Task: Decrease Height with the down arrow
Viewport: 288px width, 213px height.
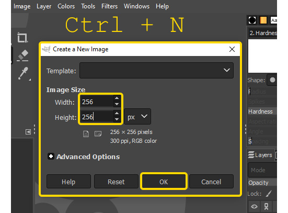Action: click(117, 119)
